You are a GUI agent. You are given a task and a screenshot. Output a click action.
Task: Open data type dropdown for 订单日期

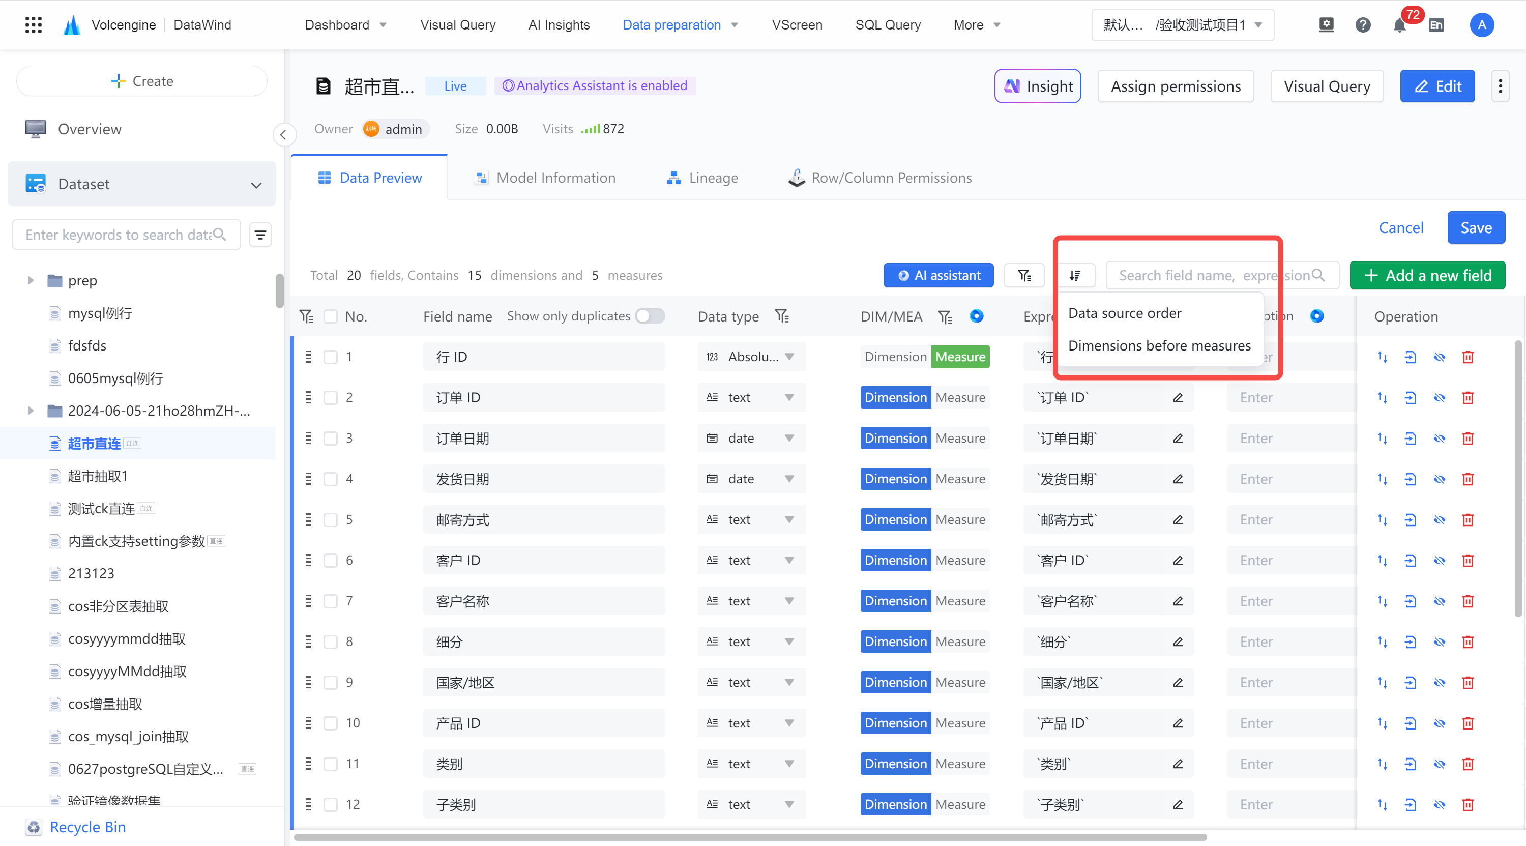(x=751, y=439)
